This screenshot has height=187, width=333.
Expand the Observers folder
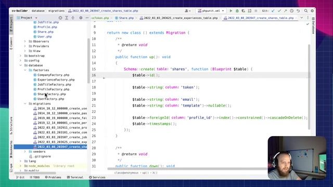(x=25, y=42)
